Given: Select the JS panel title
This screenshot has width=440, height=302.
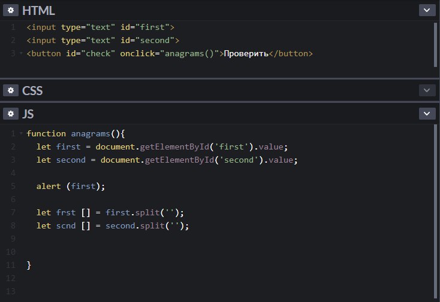Looking at the screenshot, I should pyautogui.click(x=28, y=114).
